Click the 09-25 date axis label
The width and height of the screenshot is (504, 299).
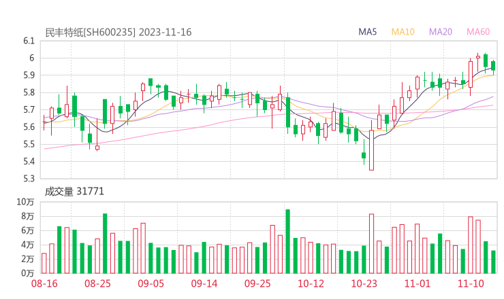point(257,283)
